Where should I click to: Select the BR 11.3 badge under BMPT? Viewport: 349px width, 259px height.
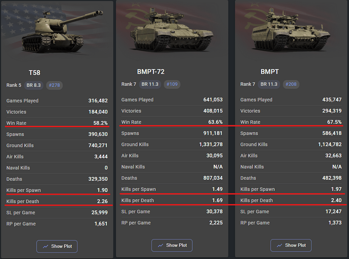[x=269, y=84]
